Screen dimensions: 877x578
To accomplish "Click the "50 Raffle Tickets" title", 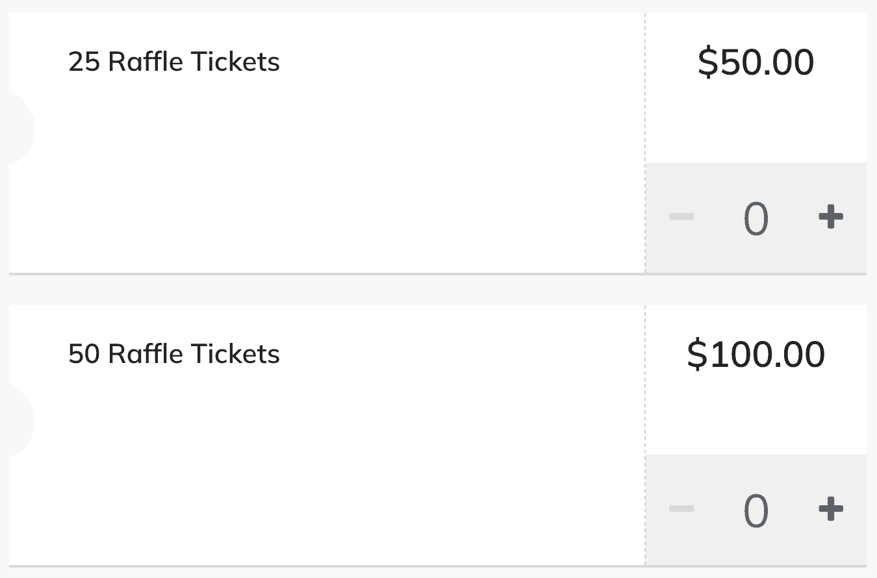I will pos(174,355).
